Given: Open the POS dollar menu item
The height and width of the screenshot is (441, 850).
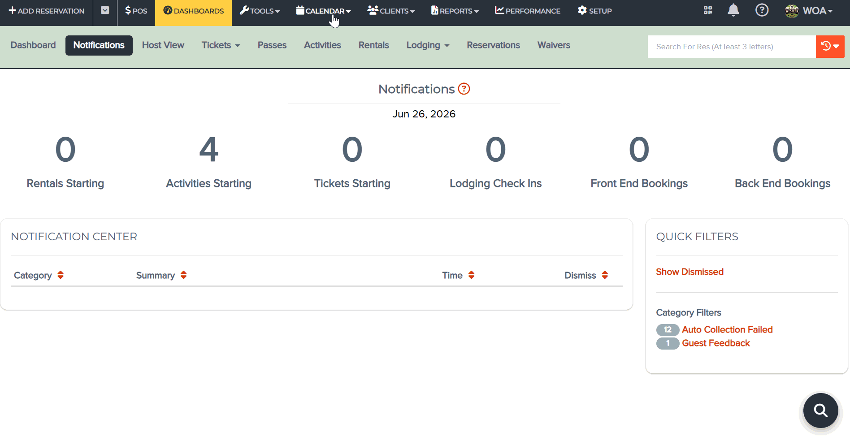Looking at the screenshot, I should coord(136,11).
